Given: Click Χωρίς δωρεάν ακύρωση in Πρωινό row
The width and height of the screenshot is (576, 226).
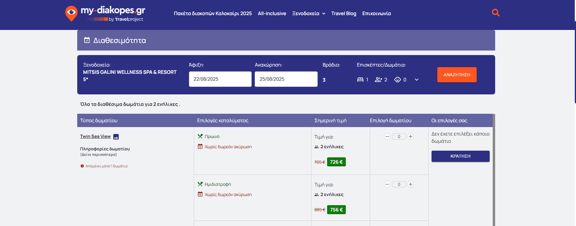Looking at the screenshot, I should [228, 147].
